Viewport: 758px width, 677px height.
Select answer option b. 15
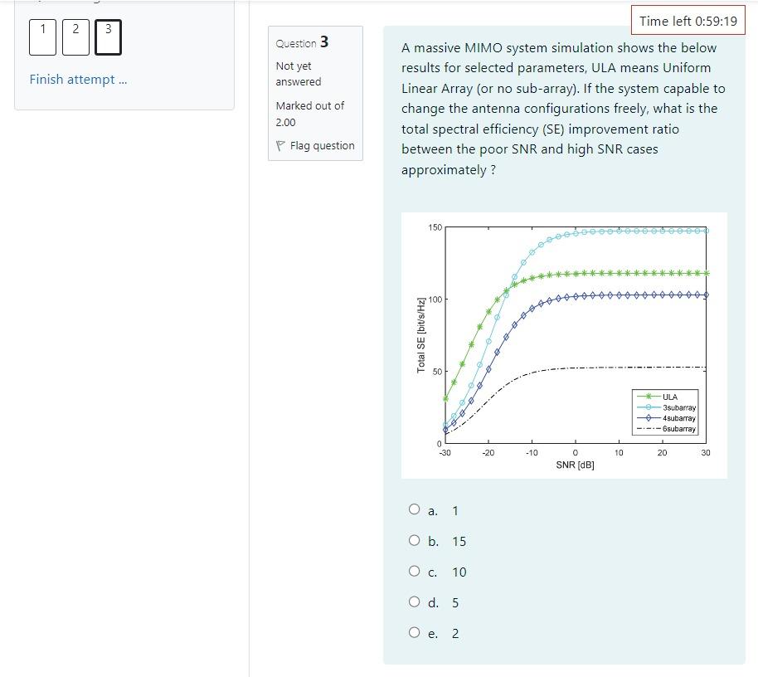point(415,540)
